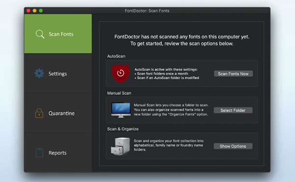
Task: Click the orange padlock Quarantine icon
Action: click(39, 113)
